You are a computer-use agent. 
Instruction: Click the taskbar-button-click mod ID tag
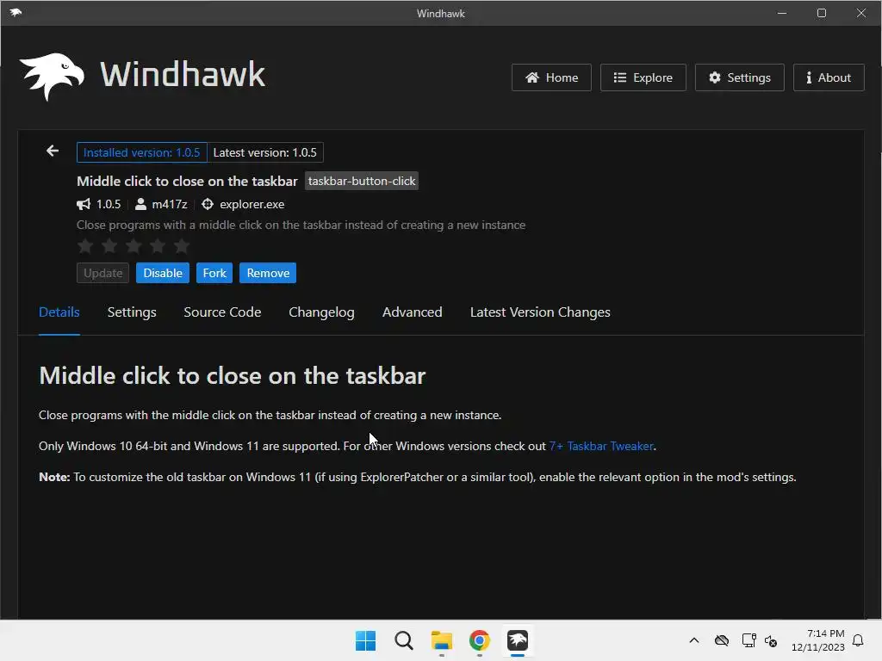click(362, 181)
